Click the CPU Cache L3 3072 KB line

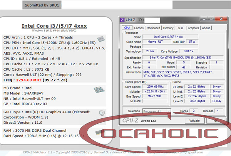click(x=26, y=70)
